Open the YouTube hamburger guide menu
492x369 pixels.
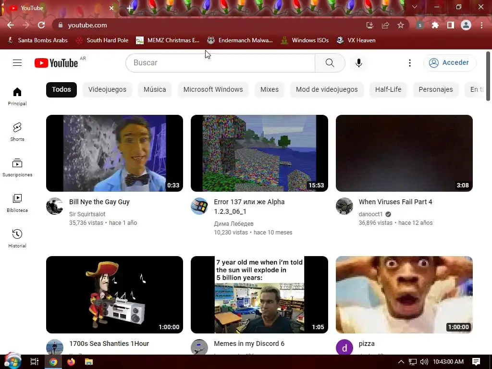[x=17, y=63]
